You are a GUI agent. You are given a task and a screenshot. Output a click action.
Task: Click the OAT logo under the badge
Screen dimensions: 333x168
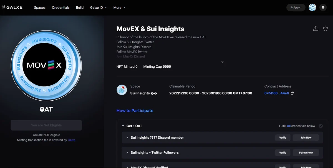coord(46,109)
